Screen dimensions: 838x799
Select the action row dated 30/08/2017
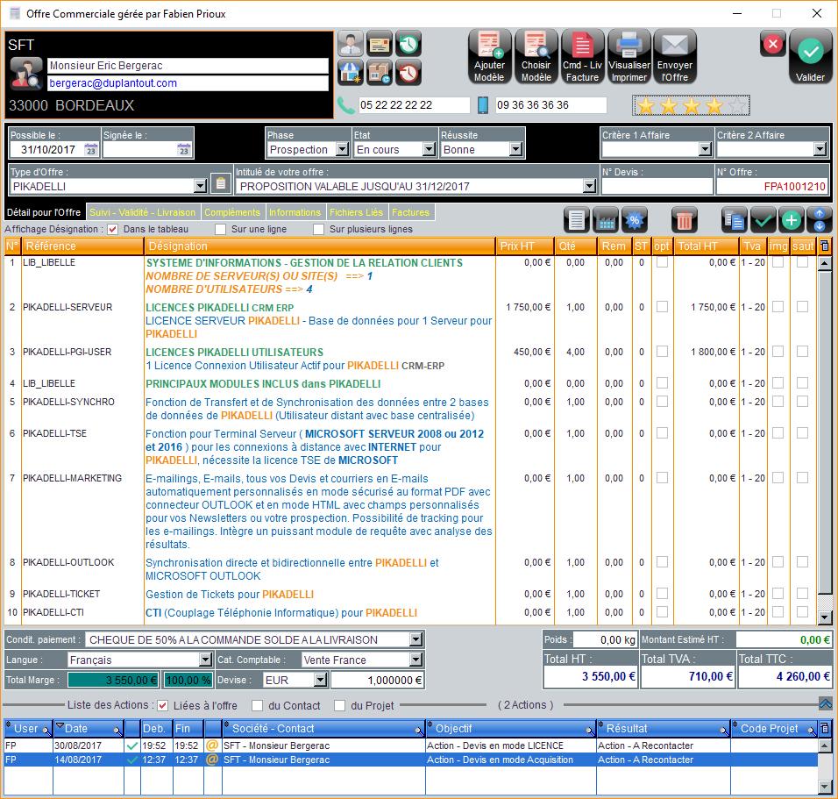coord(410,745)
